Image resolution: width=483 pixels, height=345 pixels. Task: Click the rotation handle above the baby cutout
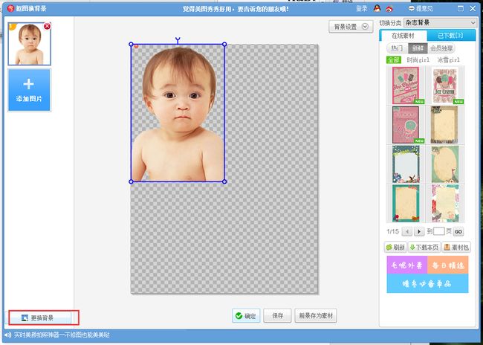[178, 39]
